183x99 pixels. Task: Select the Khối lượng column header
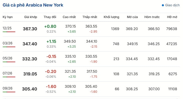111,17
